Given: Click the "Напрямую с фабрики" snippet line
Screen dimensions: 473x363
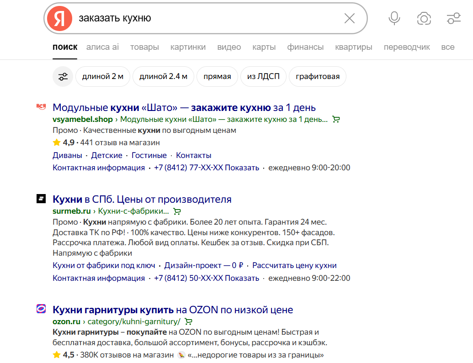Looking at the screenshot, I should tap(92, 253).
